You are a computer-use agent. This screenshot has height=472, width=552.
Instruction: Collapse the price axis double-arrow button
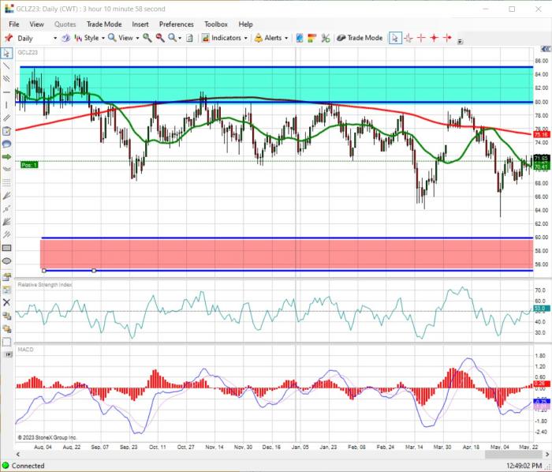[546, 50]
